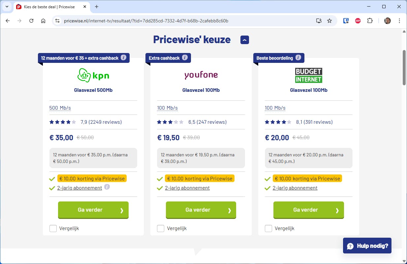Click the € 35,00 KPN price
This screenshot has width=407, height=264.
click(x=61, y=138)
